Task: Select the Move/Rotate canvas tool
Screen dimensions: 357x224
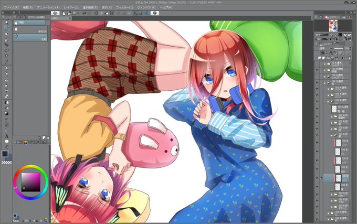Action: coord(6,28)
